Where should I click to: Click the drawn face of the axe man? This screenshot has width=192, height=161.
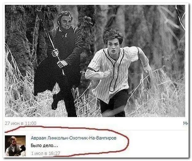point(65,22)
